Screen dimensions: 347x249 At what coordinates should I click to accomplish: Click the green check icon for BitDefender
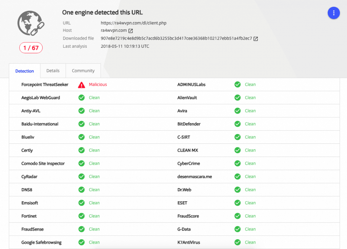click(238, 124)
